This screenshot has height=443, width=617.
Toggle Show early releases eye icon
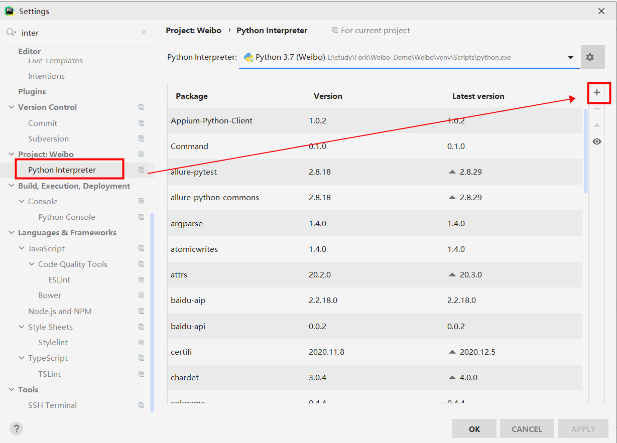click(x=597, y=141)
